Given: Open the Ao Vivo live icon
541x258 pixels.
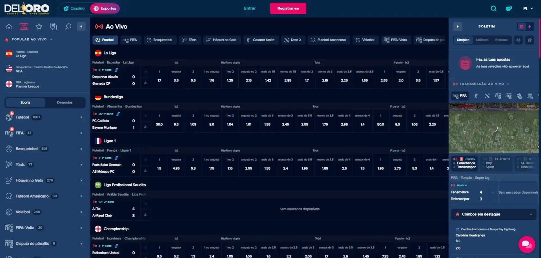Looking at the screenshot, I should tap(24, 27).
